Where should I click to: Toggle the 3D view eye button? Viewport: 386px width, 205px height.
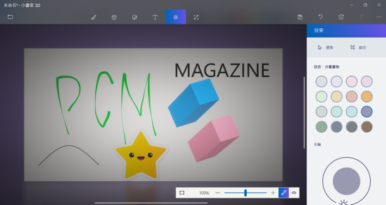pos(294,192)
